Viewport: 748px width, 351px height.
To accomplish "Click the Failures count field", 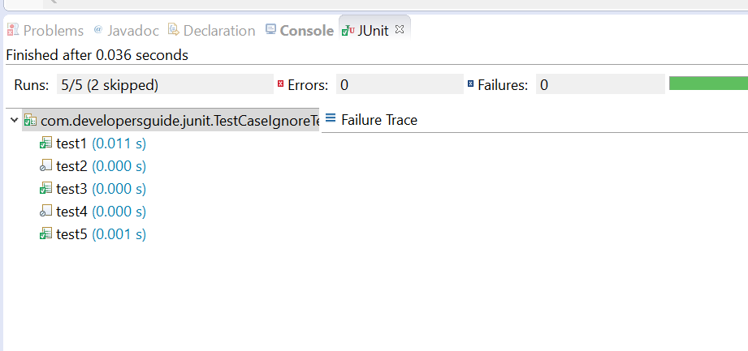I will [x=599, y=84].
